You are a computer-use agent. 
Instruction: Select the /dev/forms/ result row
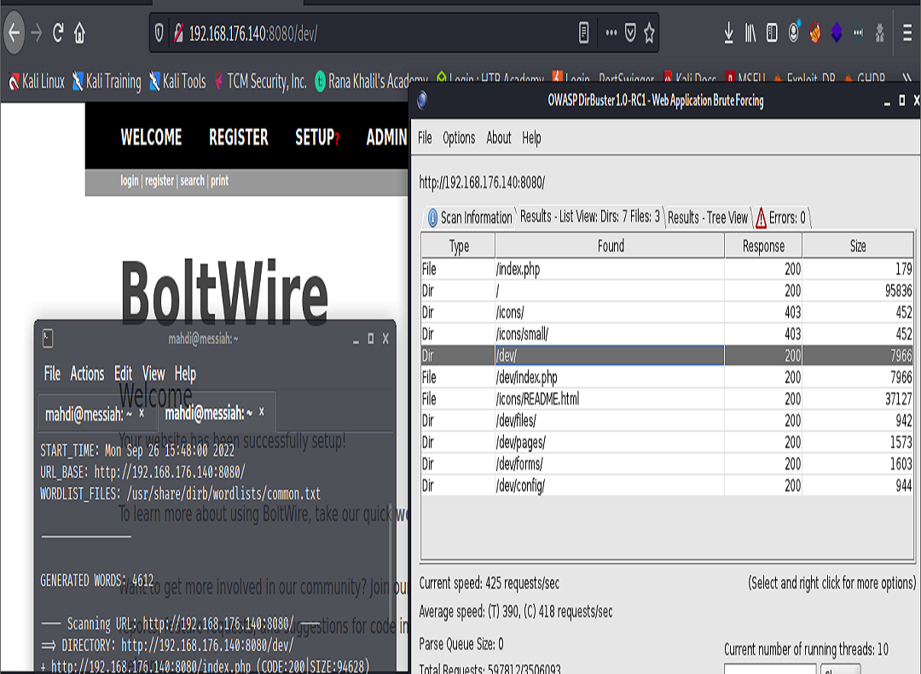pyautogui.click(x=667, y=464)
